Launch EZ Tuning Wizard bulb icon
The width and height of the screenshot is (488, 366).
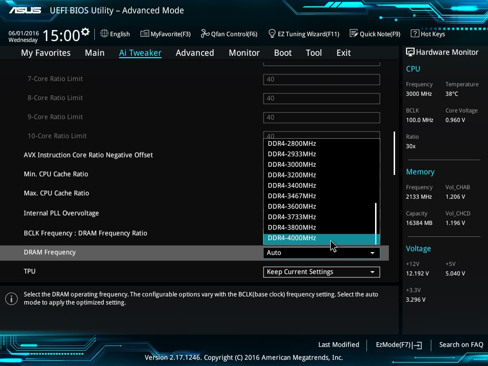pyautogui.click(x=272, y=33)
